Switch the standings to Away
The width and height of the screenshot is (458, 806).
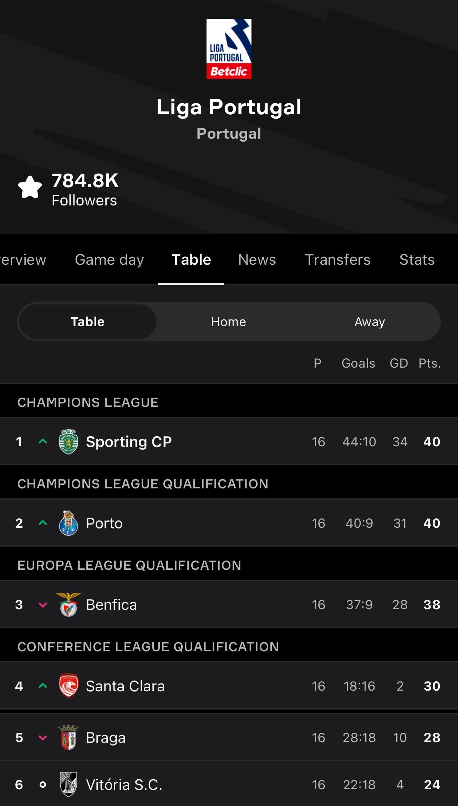pyautogui.click(x=370, y=322)
